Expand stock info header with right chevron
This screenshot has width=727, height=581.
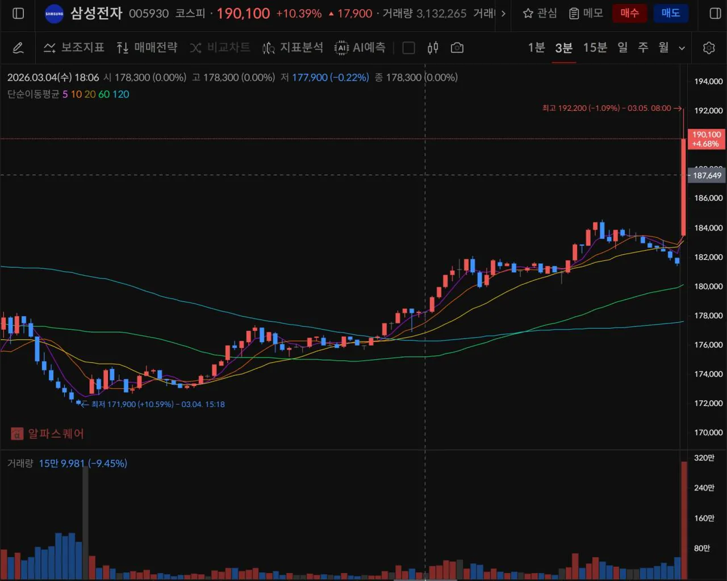coord(503,14)
